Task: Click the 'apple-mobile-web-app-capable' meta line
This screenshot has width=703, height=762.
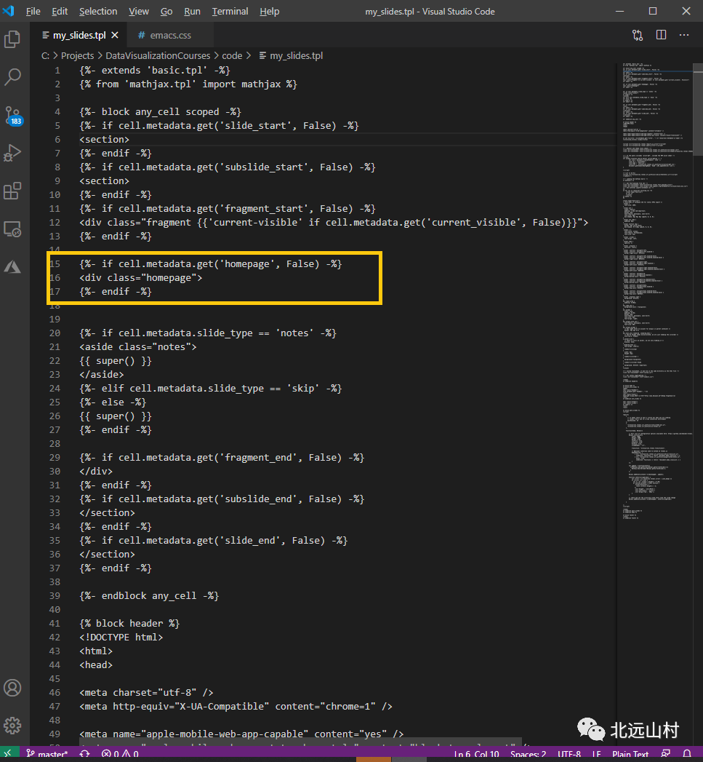Action: (x=241, y=734)
